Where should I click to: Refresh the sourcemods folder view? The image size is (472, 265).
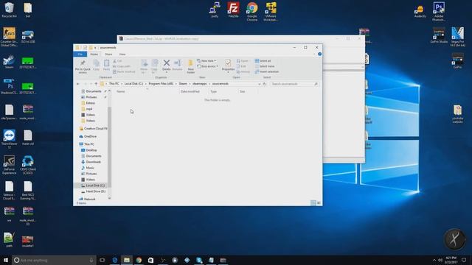coord(265,84)
